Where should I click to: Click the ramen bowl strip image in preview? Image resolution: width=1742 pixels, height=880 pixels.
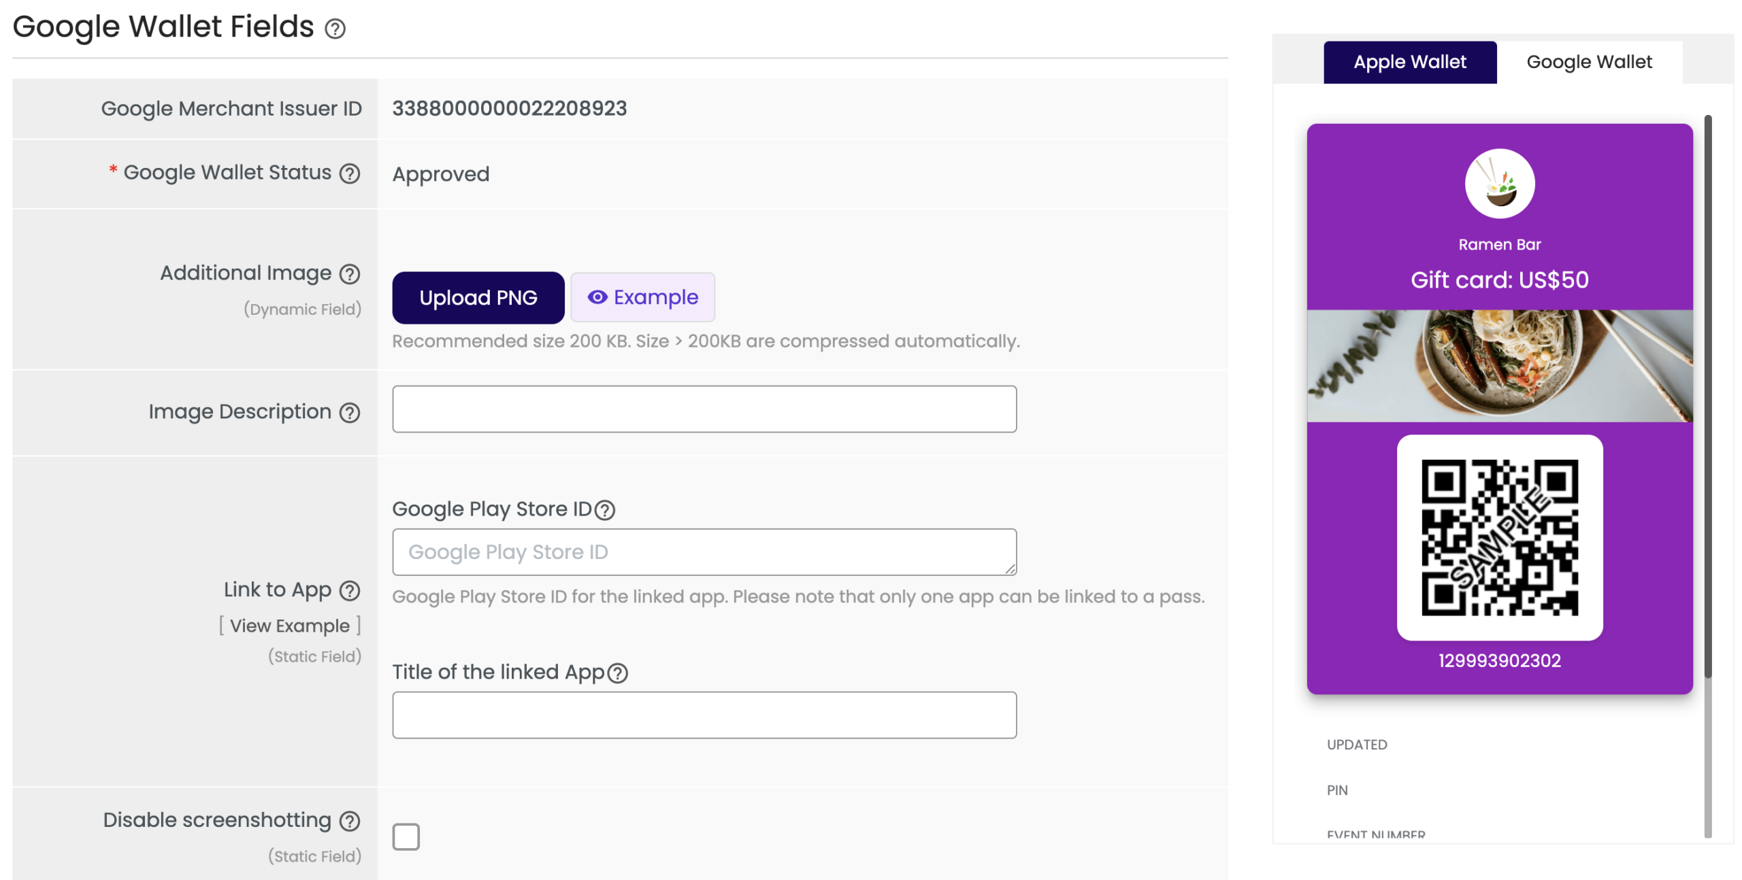point(1499,367)
